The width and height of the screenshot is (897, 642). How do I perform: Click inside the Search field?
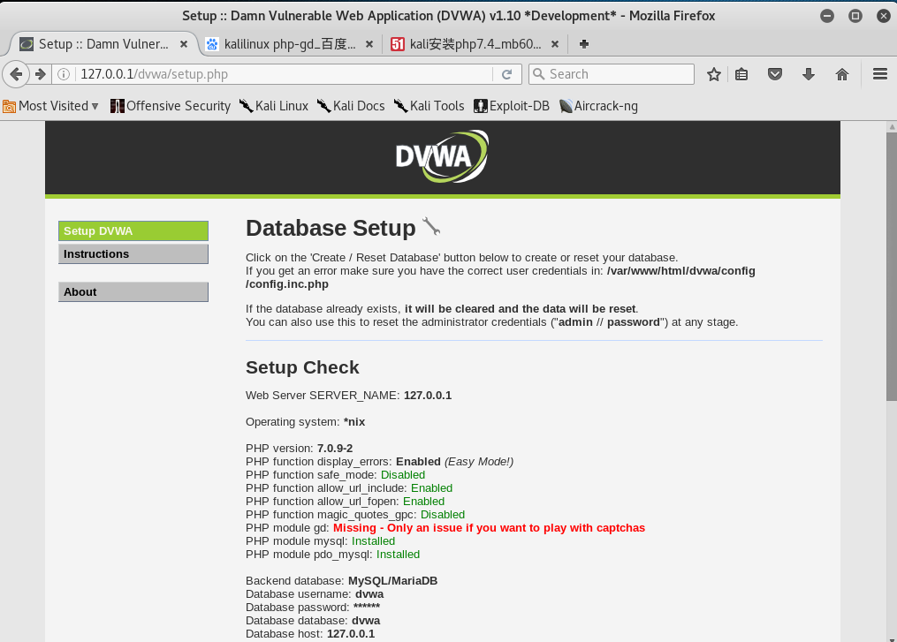(x=619, y=74)
